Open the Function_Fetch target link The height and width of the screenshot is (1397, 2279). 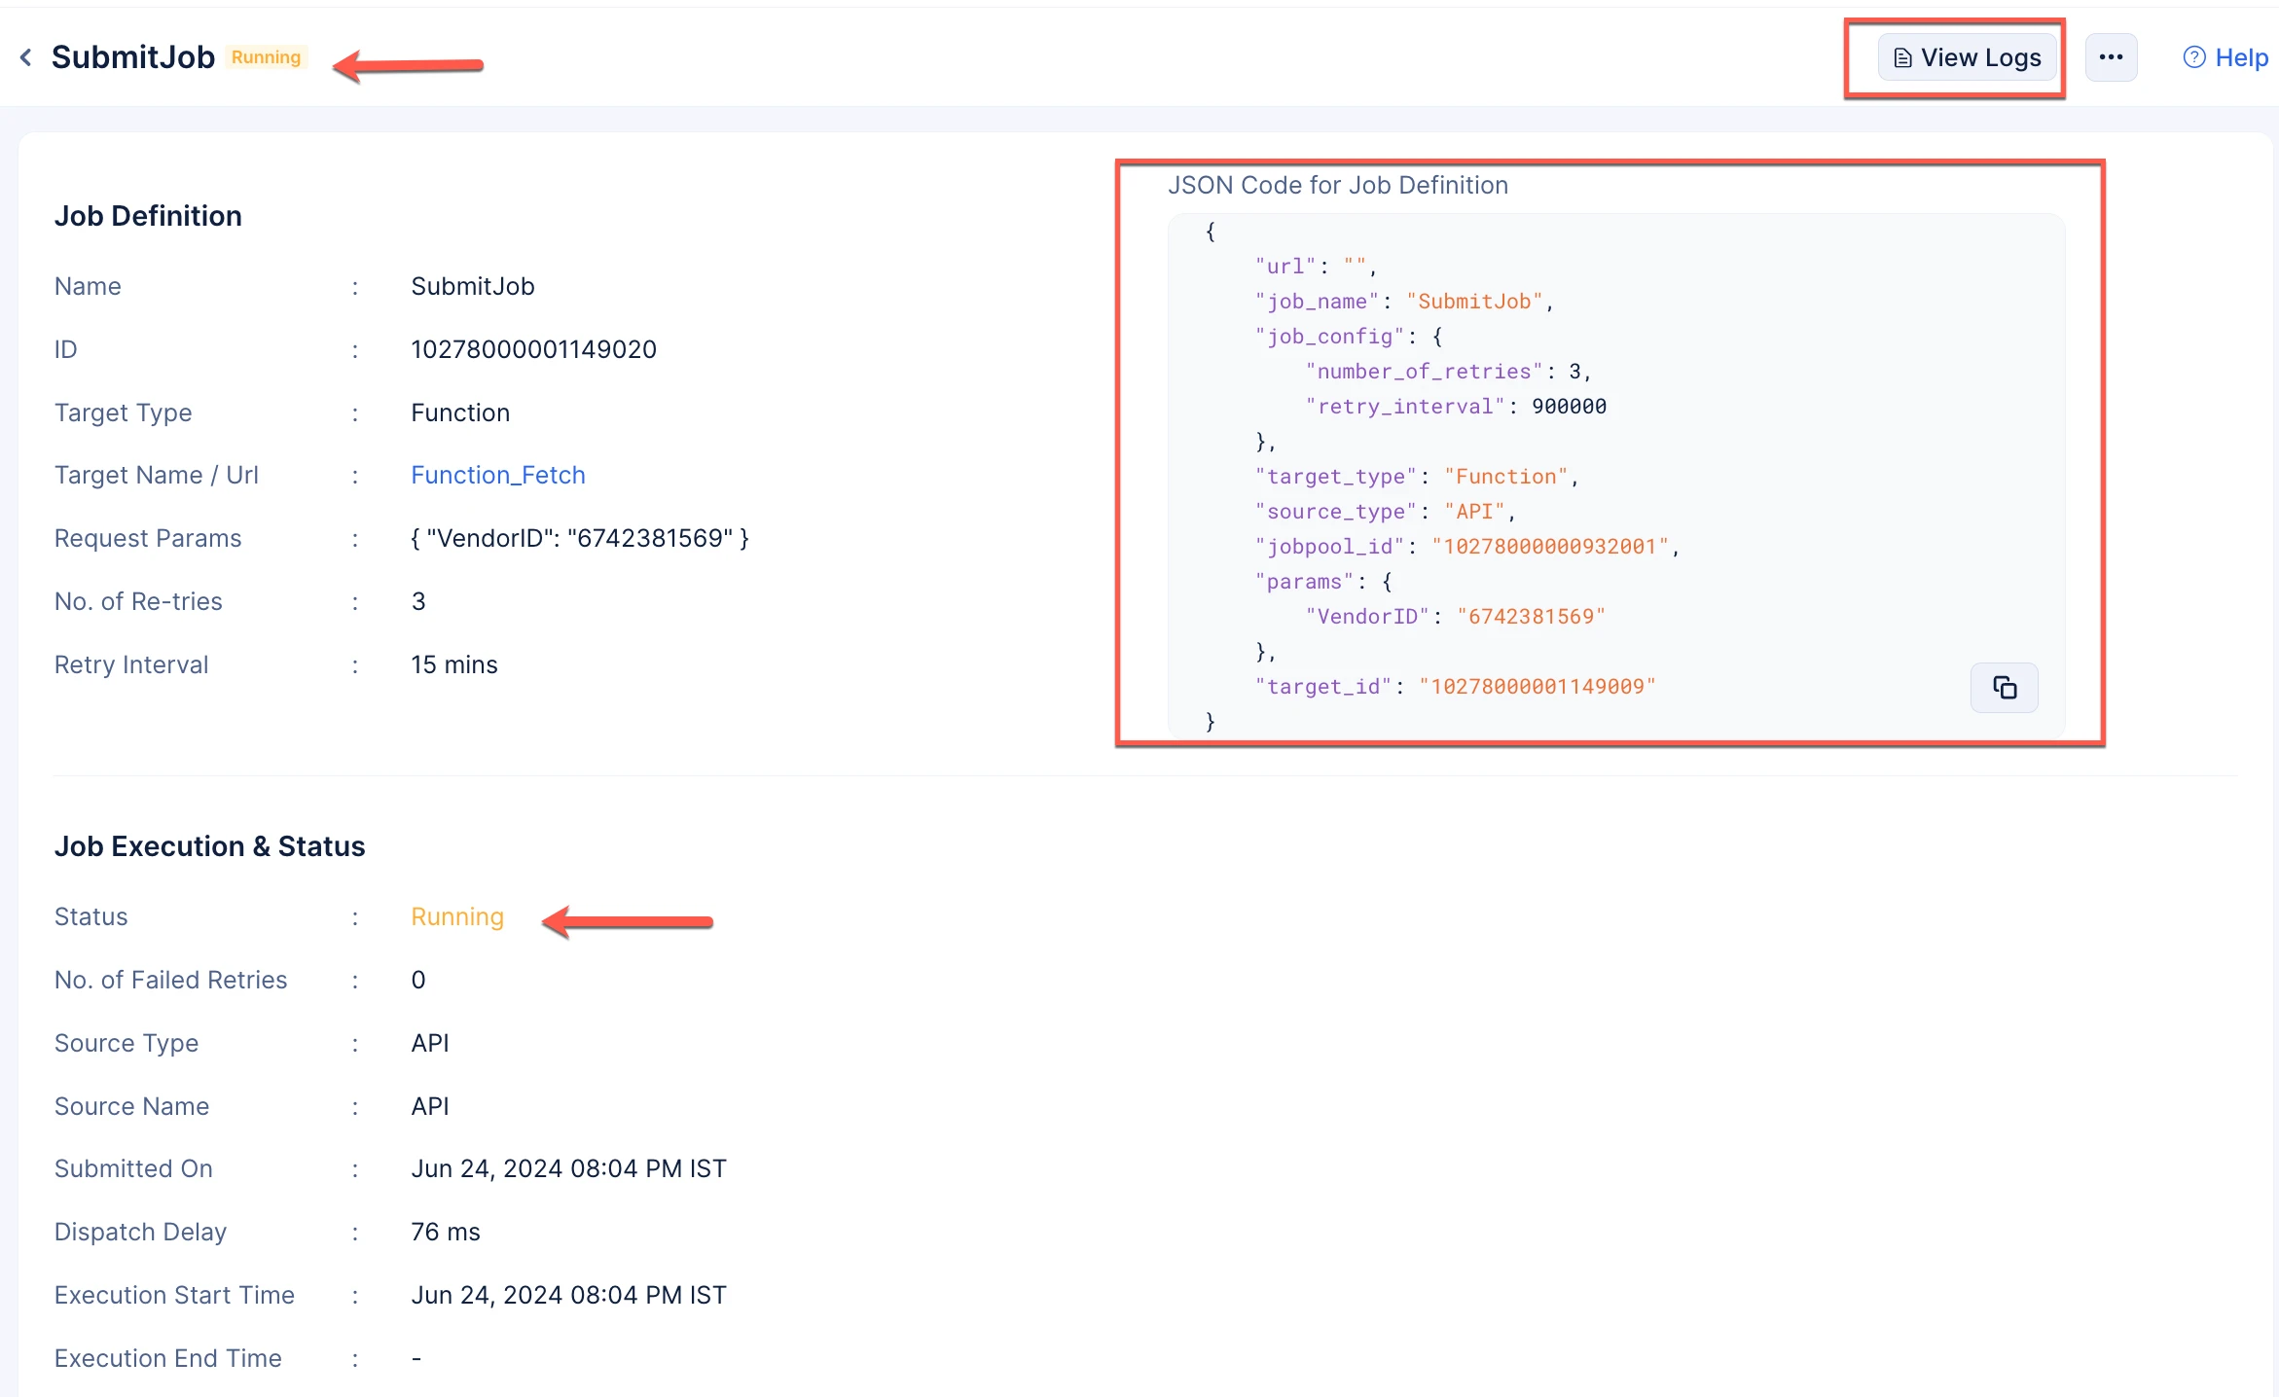497,475
